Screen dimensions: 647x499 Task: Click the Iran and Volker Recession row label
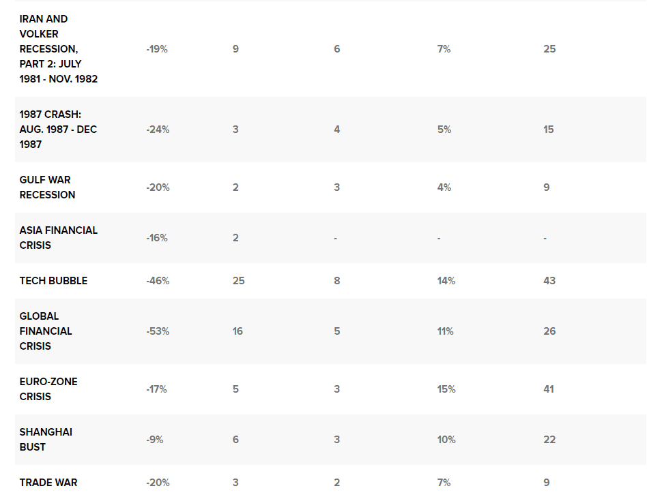coord(58,49)
